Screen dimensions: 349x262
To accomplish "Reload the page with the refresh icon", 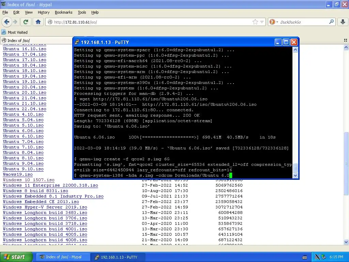I will click(x=26, y=22).
